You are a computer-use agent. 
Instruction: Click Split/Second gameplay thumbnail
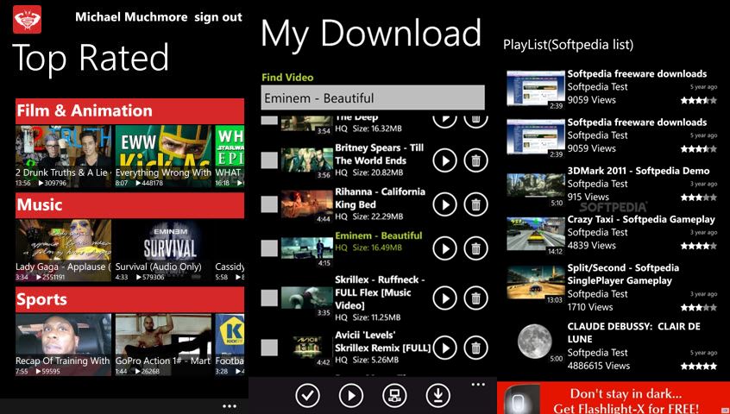[535, 282]
